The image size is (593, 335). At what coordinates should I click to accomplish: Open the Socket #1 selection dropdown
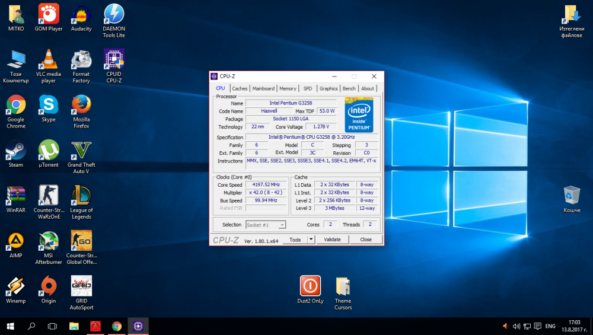tap(266, 225)
